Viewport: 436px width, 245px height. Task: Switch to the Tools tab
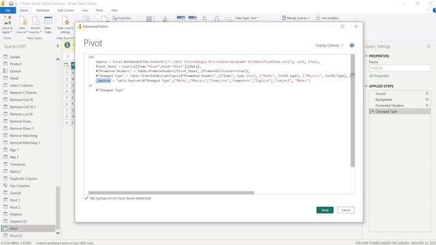[99, 10]
